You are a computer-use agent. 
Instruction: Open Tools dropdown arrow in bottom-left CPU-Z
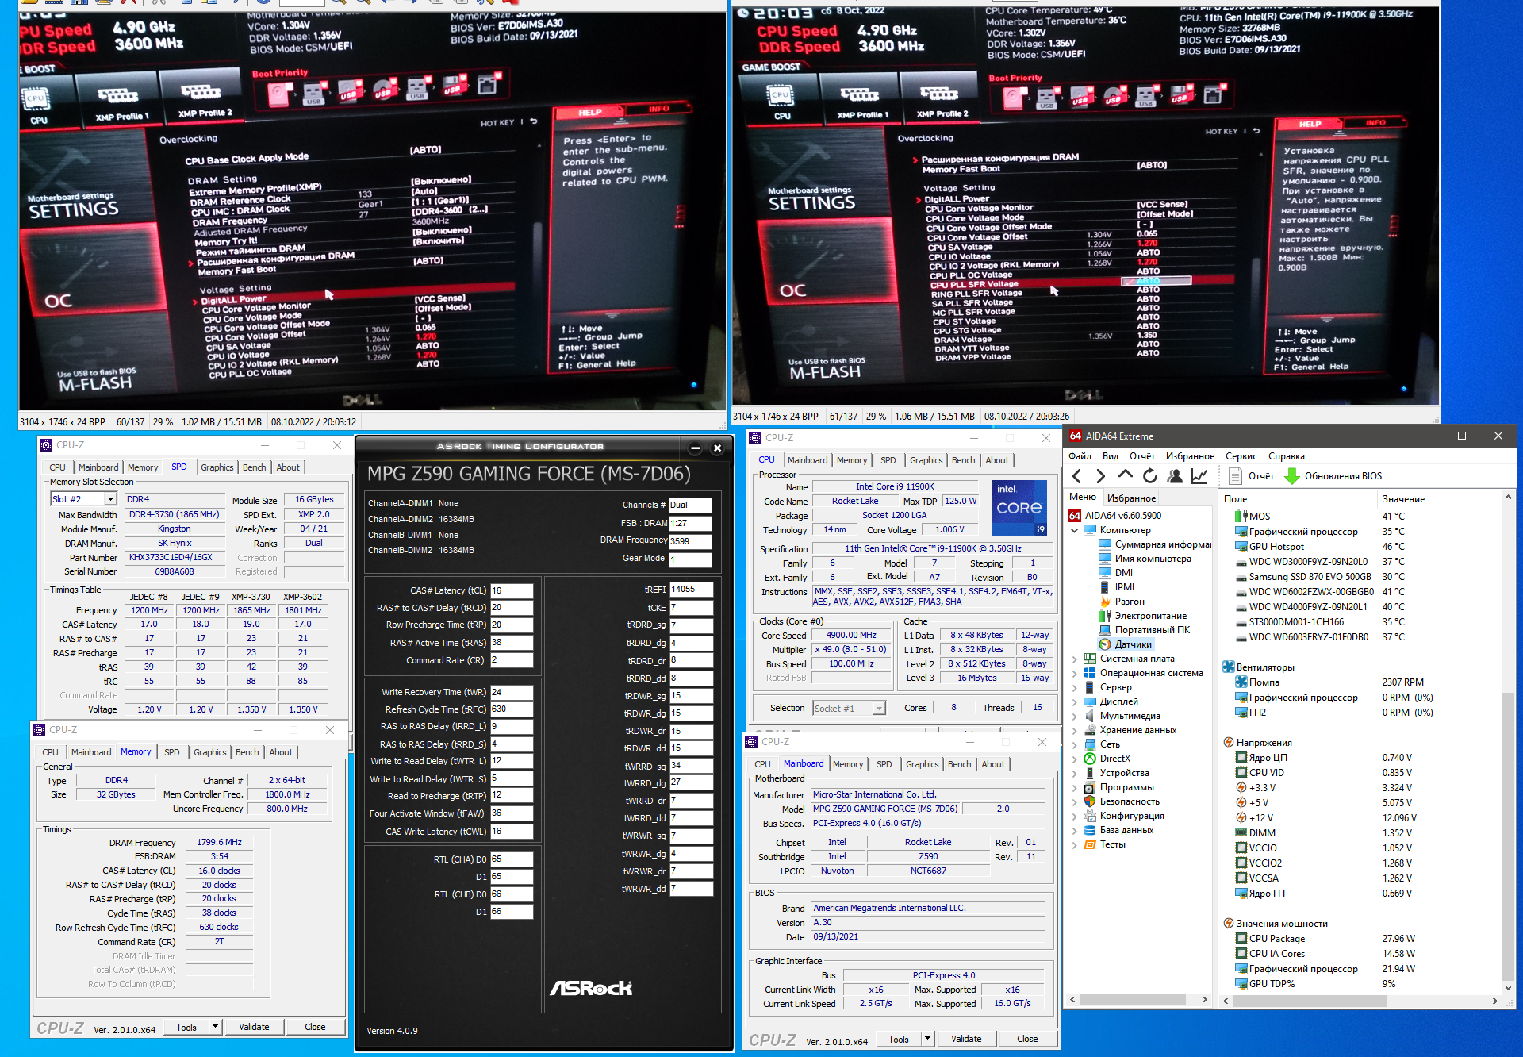(214, 1027)
